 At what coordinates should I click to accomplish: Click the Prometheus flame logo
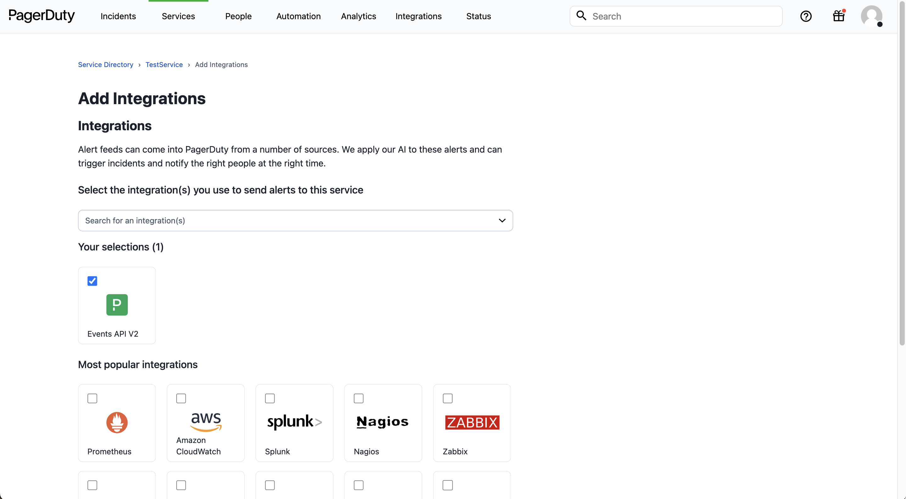tap(117, 422)
